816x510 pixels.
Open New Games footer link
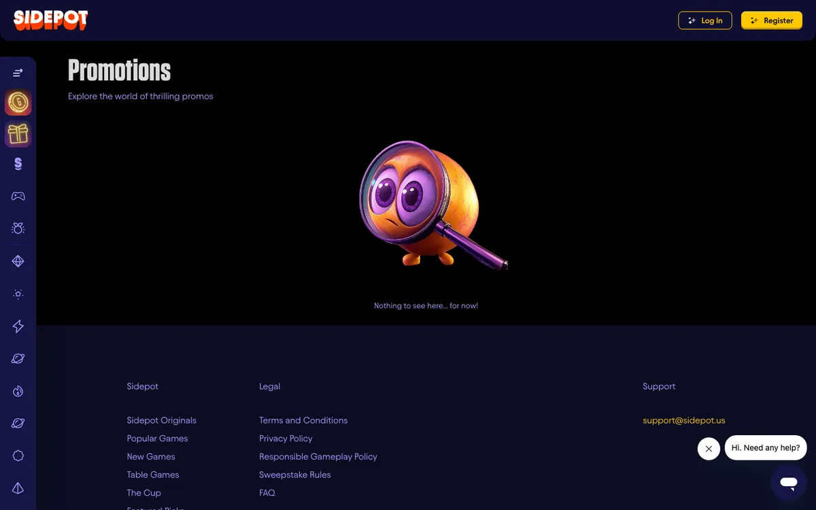pyautogui.click(x=151, y=456)
